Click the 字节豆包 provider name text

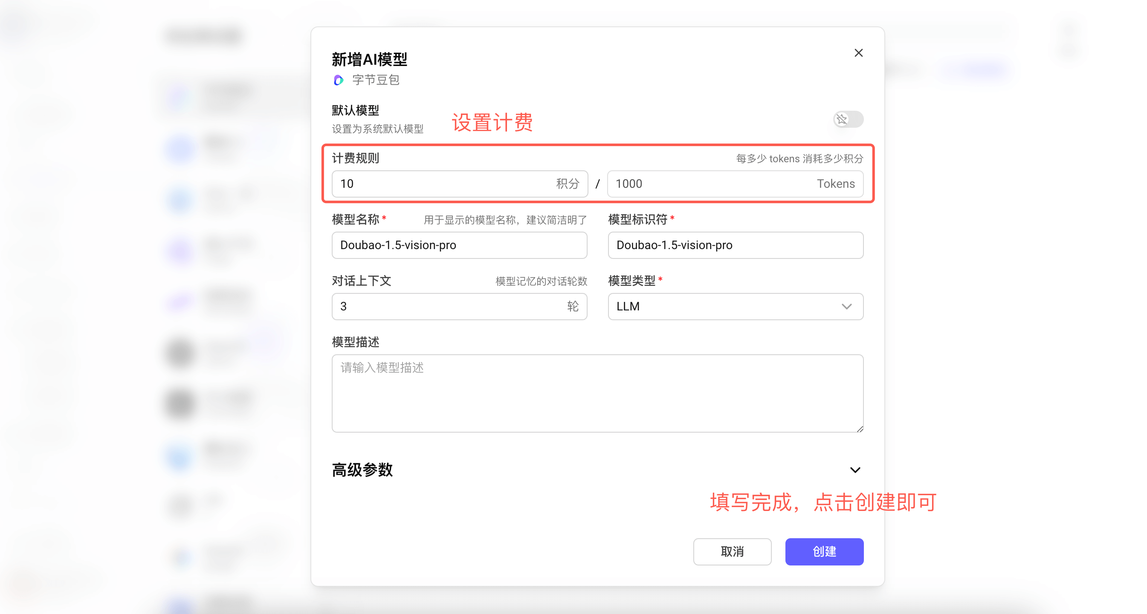coord(375,80)
